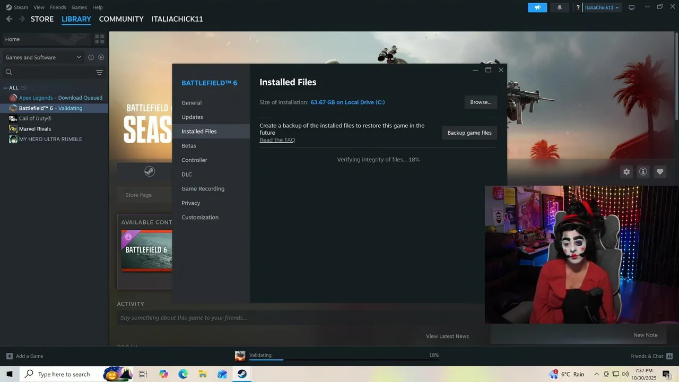Open the Windows notification center
The image size is (679, 382).
pos(666,374)
